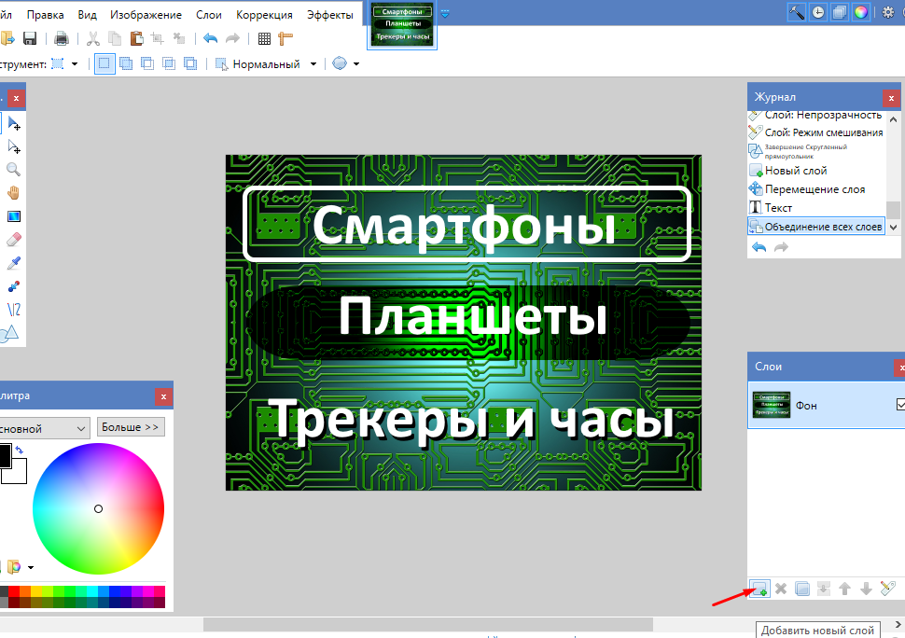Click the Print icon in toolbar
Screen dimensions: 905x638
click(62, 38)
